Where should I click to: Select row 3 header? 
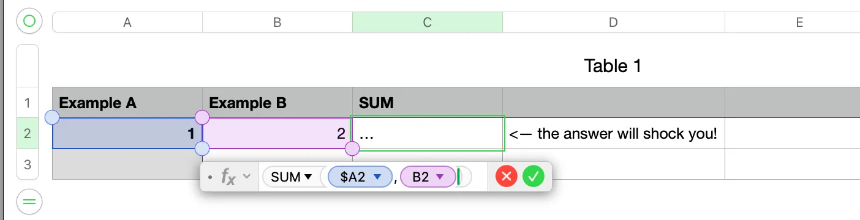[28, 164]
